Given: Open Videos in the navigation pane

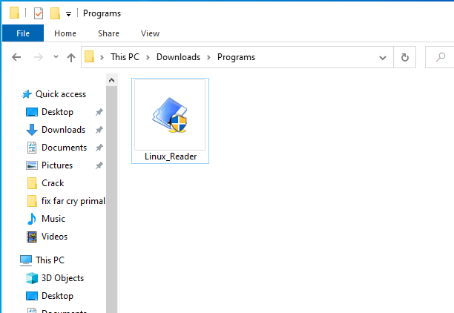Looking at the screenshot, I should click(54, 237).
